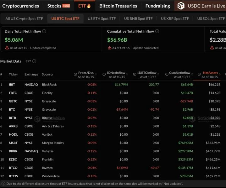226x188 pixels.
Task: Click the Ticker column header
Action: [14, 75]
